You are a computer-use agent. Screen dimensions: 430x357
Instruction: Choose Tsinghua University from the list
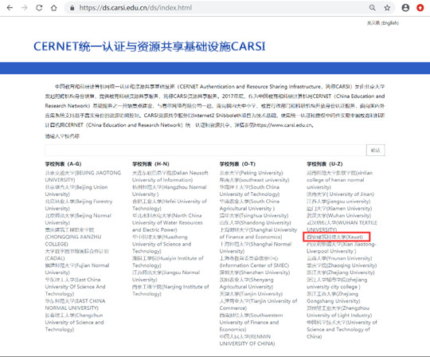(x=254, y=216)
